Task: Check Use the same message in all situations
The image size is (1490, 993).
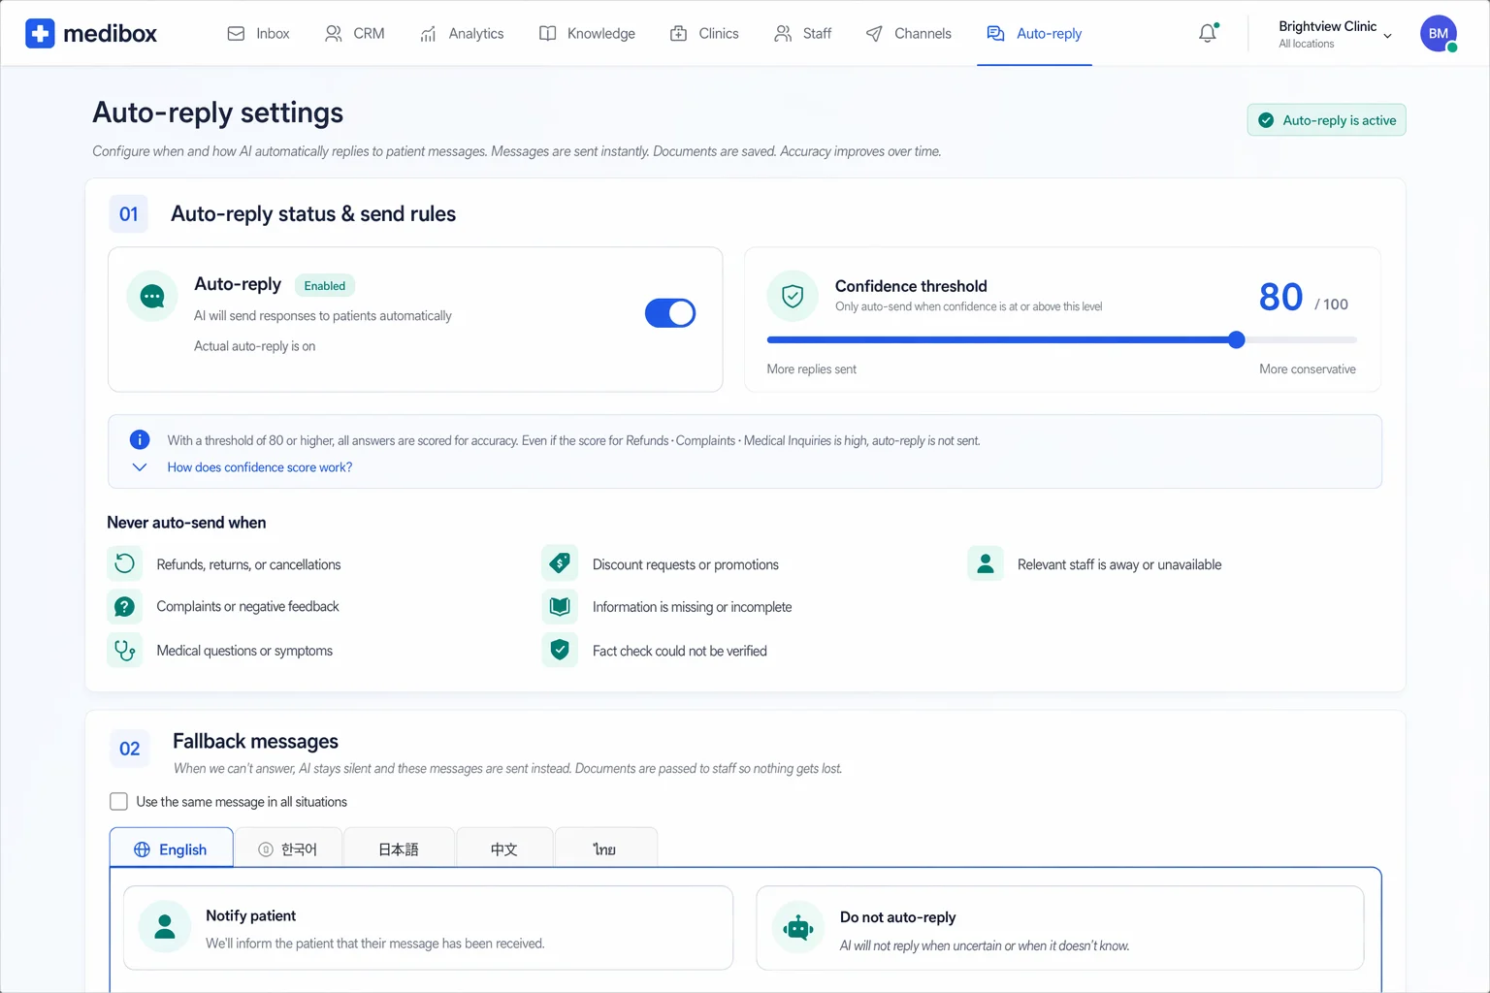Action: 118,801
